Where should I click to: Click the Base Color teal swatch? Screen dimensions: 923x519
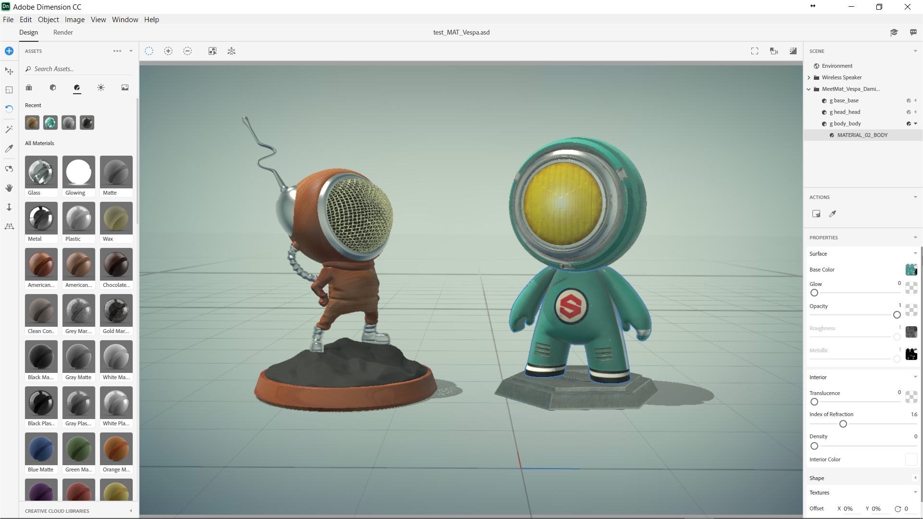[x=911, y=270]
